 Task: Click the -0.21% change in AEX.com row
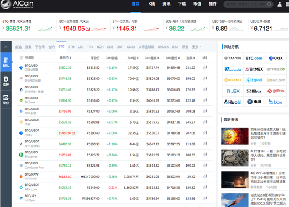[x=112, y=188]
